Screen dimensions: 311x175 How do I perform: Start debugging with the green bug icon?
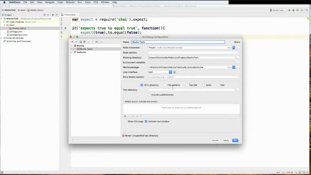click(294, 10)
